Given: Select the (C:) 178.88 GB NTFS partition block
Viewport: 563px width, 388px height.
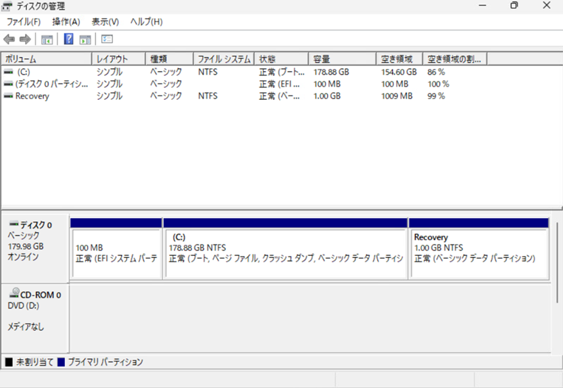Looking at the screenshot, I should click(x=286, y=248).
